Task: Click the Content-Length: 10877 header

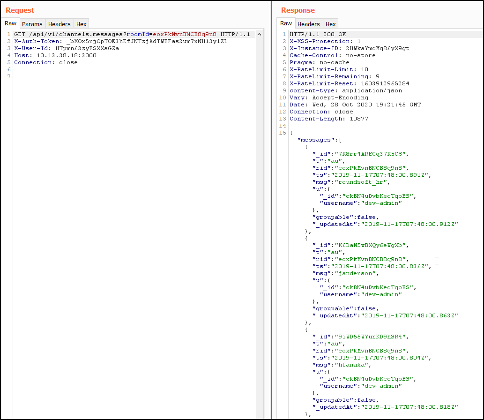Action: (329, 119)
